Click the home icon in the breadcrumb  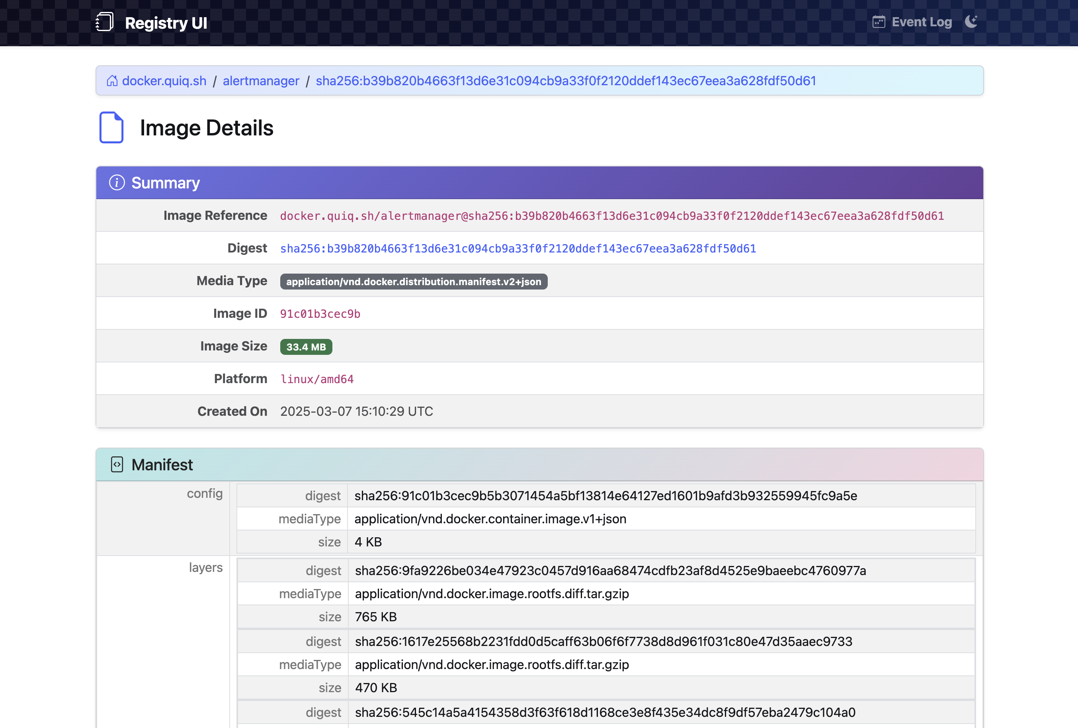point(112,81)
